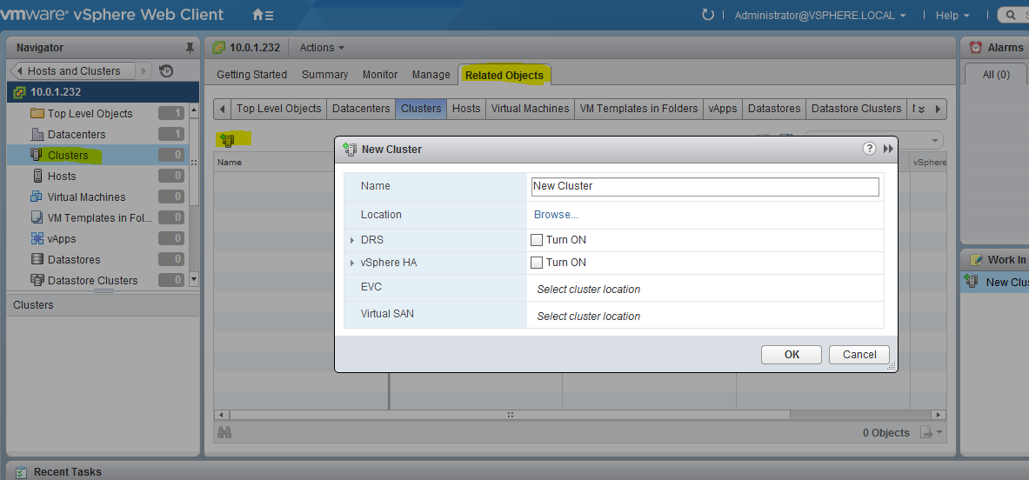Viewport: 1029px width, 480px height.
Task: Open the Actions dropdown menu
Action: 322,47
